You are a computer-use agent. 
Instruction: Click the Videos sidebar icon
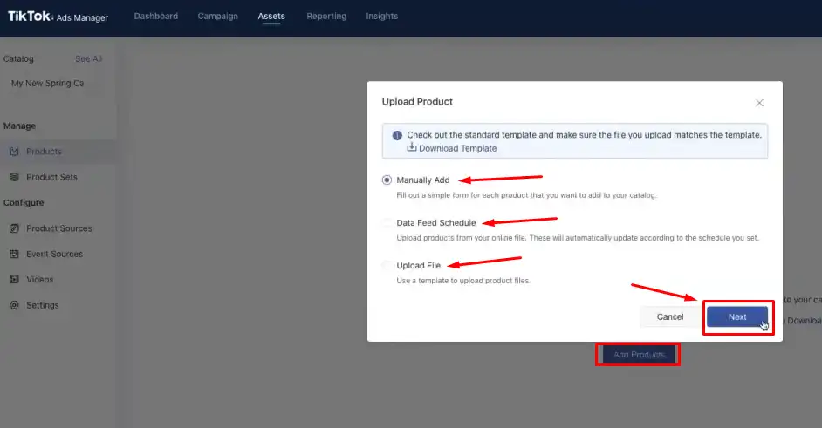tap(14, 280)
